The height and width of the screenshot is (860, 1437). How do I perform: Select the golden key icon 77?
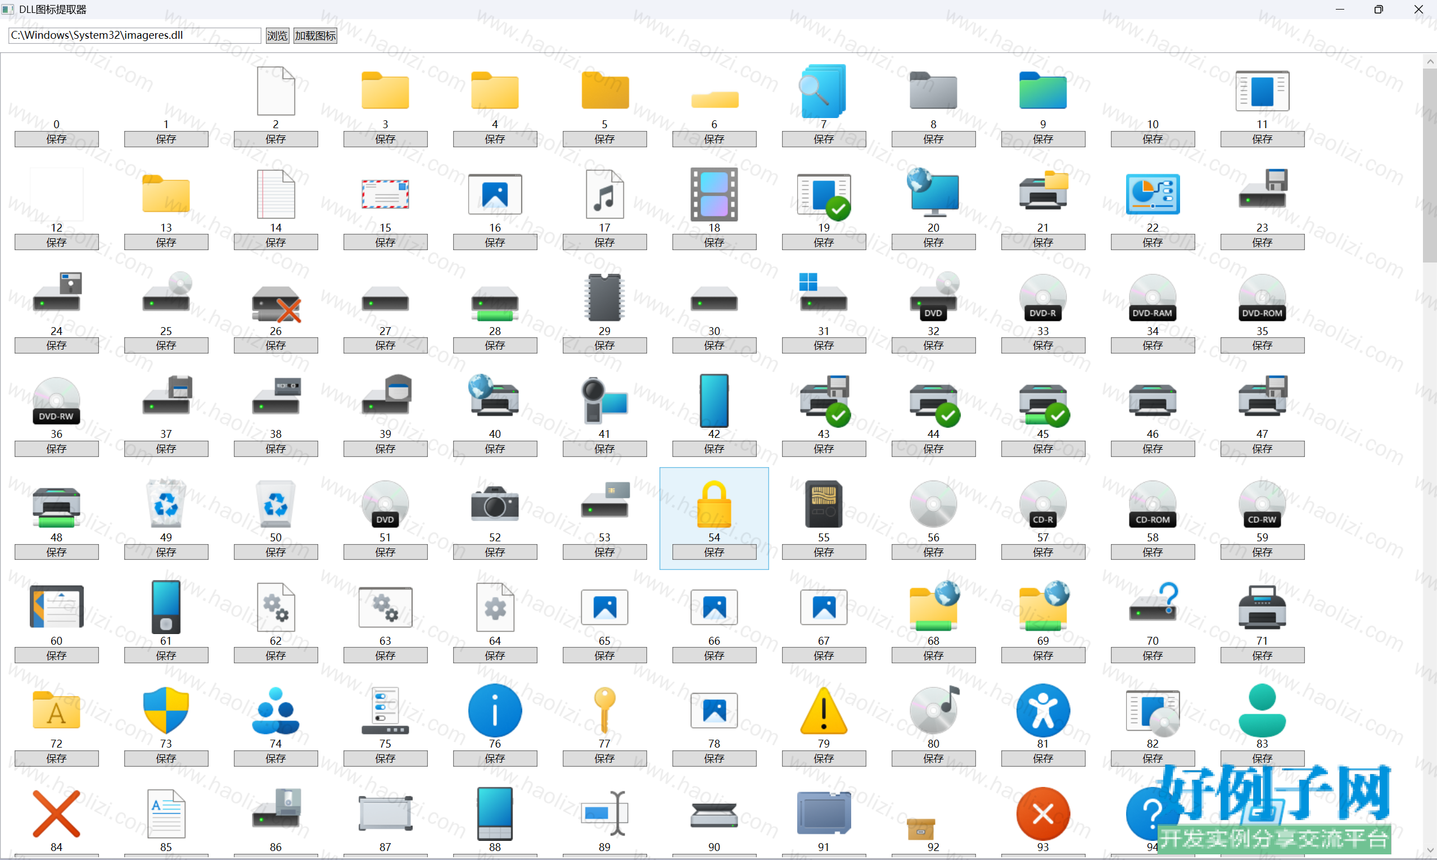[x=604, y=710]
